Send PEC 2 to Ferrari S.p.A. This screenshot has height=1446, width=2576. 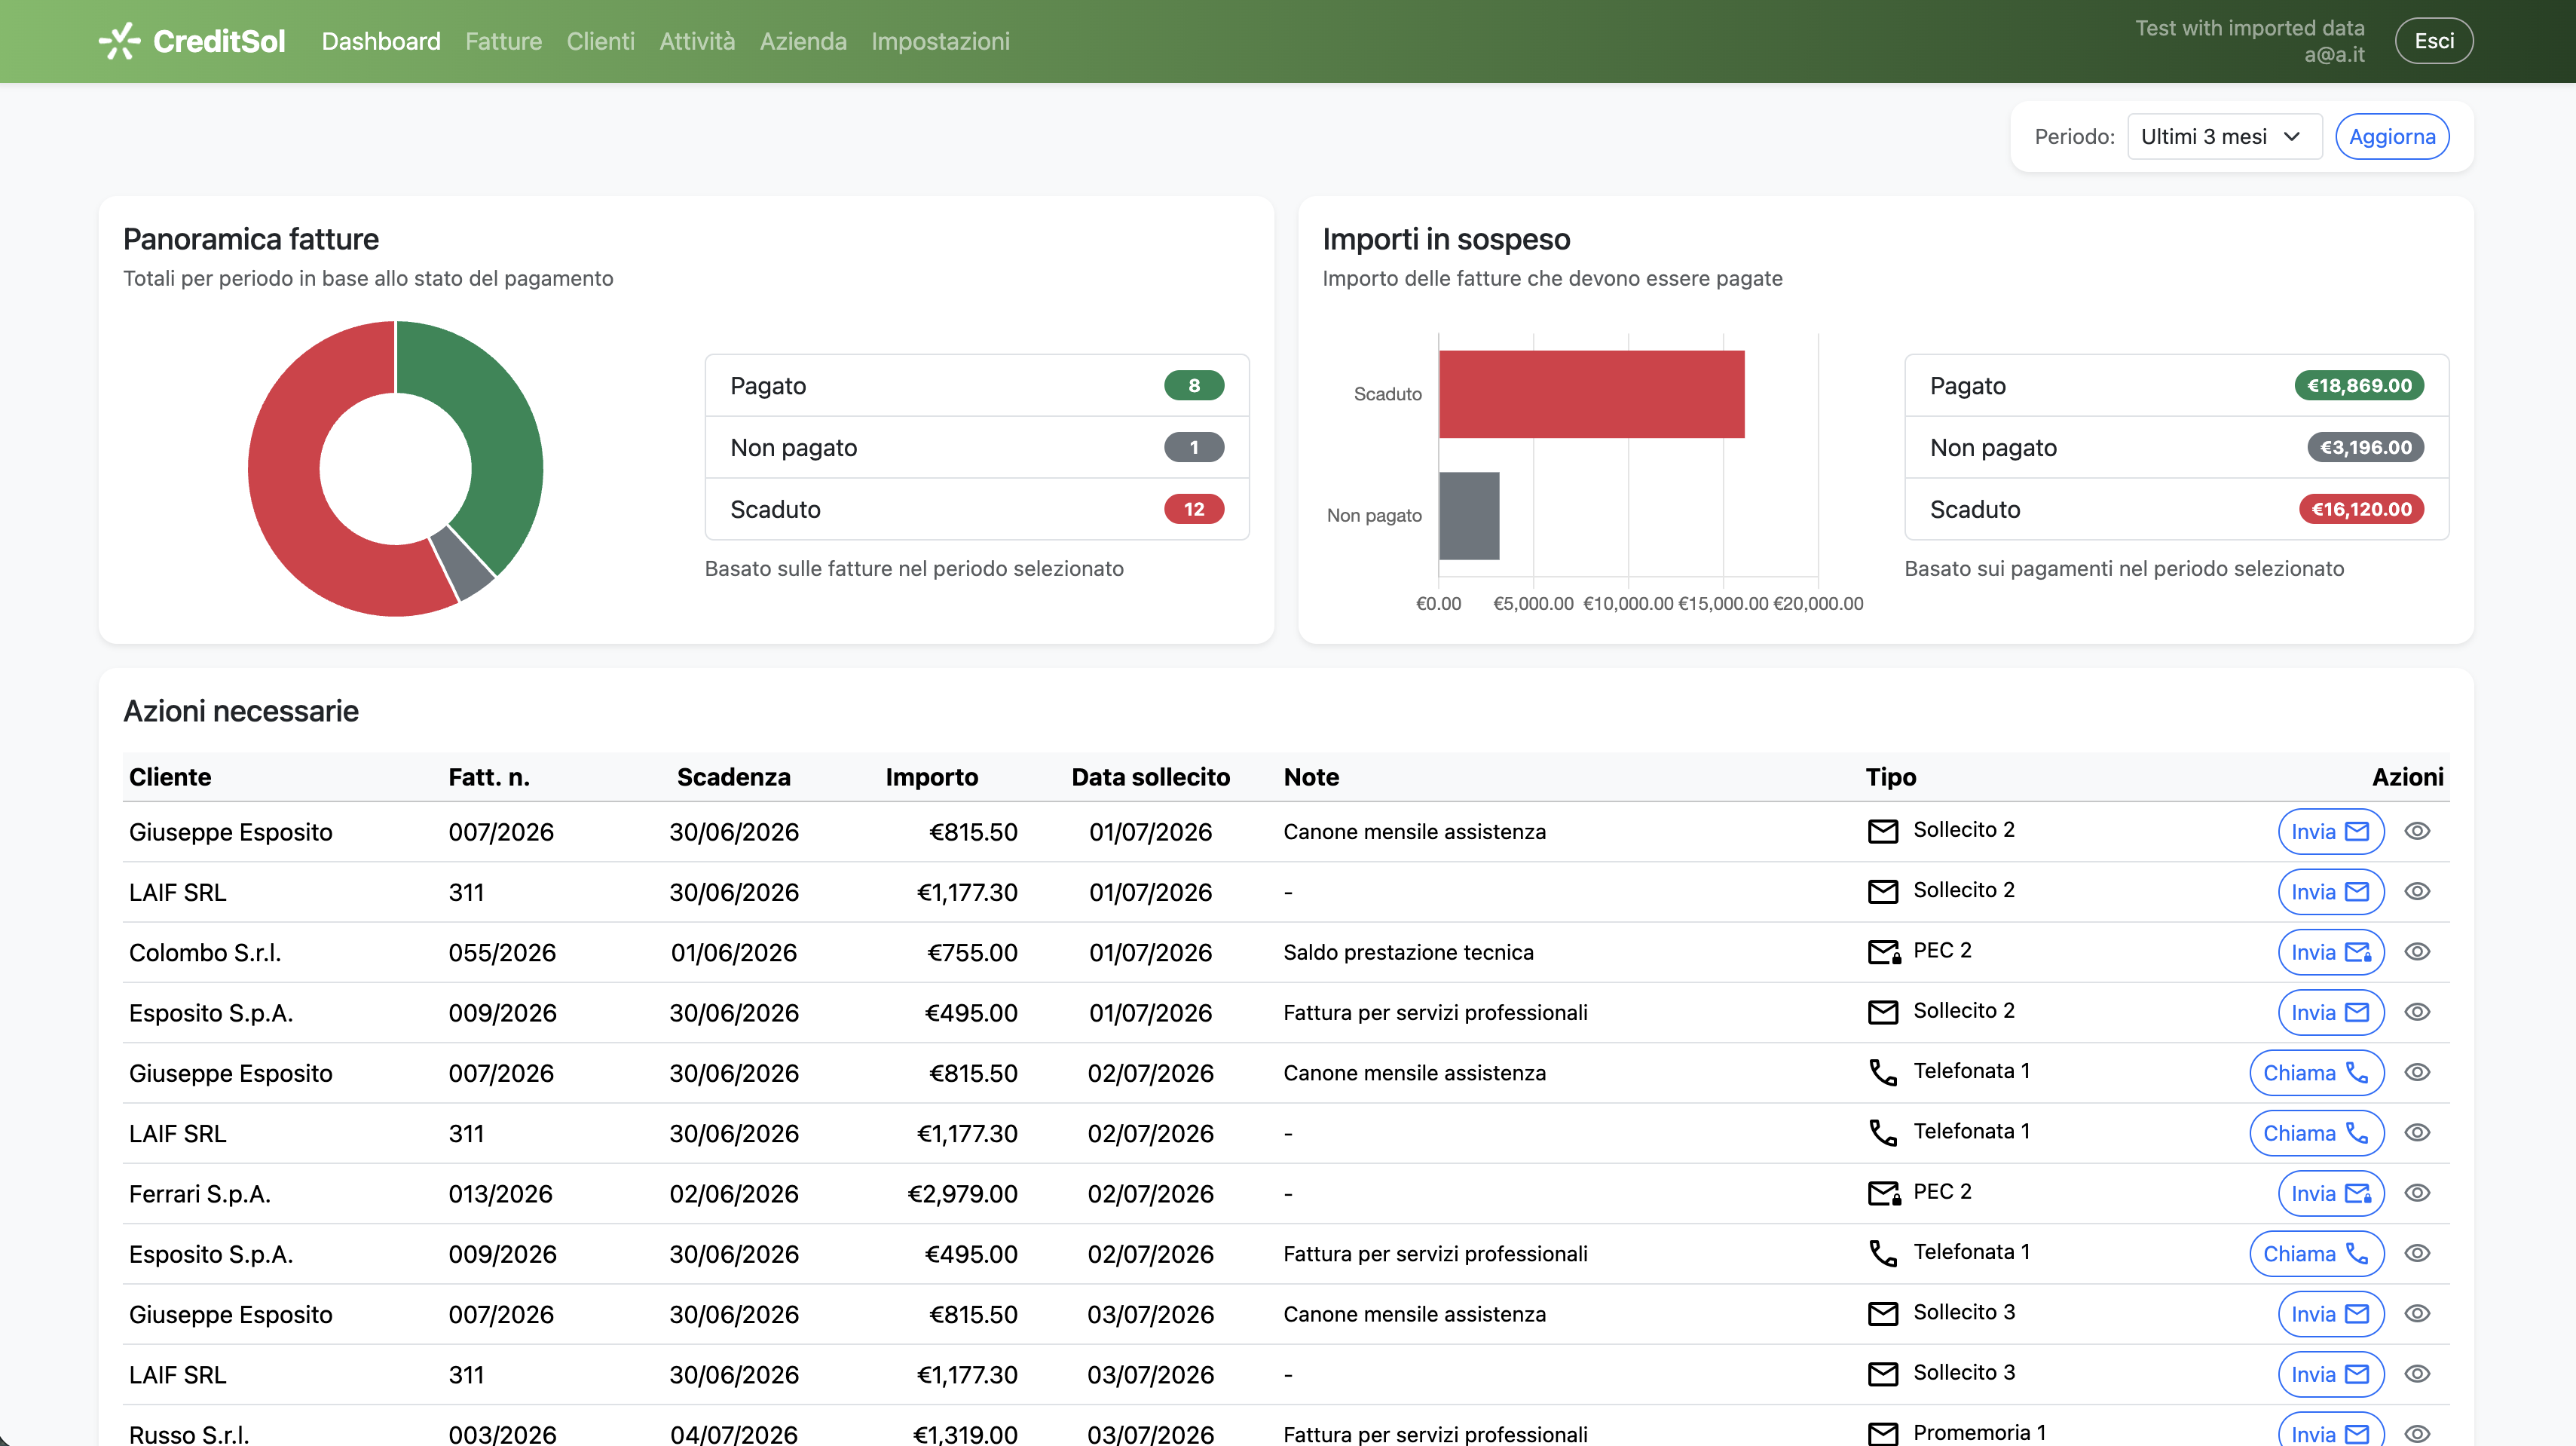coord(2330,1193)
